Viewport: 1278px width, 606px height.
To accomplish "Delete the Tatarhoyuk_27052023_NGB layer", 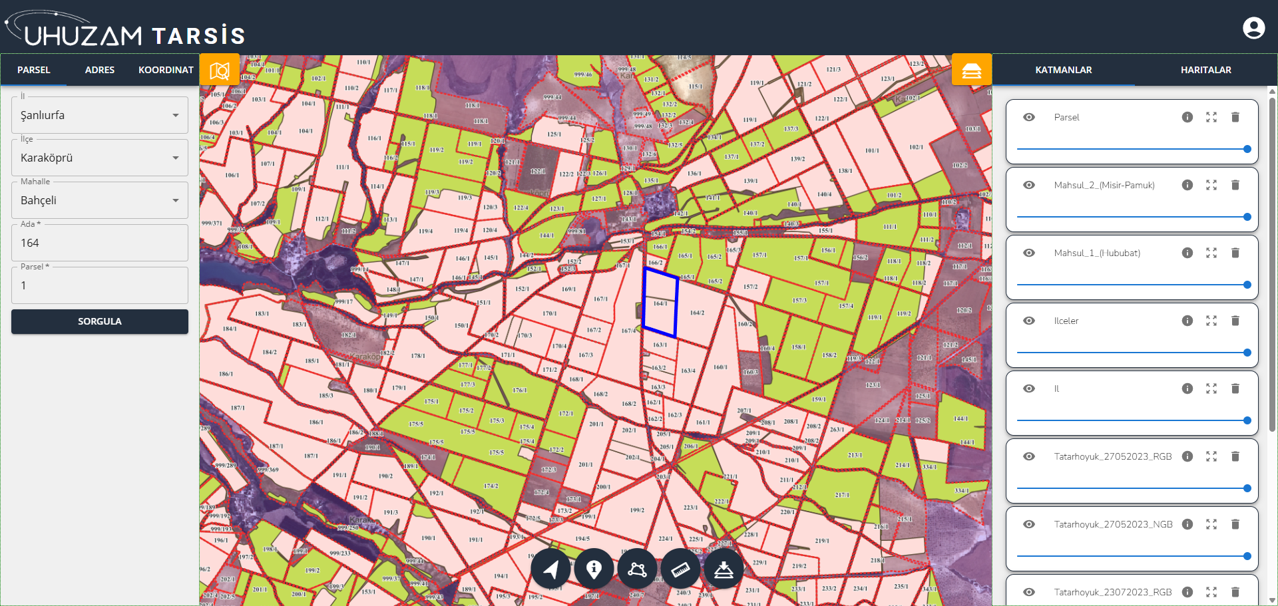I will (1235, 524).
